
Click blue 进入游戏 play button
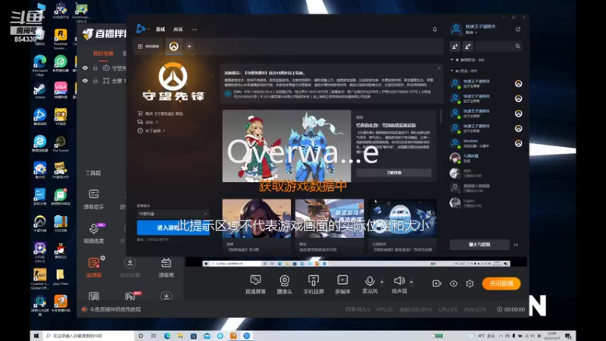click(173, 228)
